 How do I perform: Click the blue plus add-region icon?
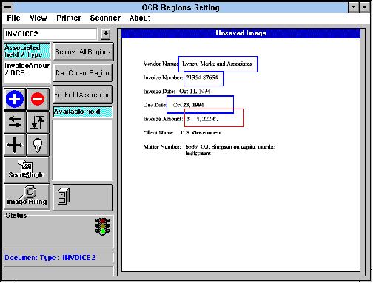click(15, 99)
